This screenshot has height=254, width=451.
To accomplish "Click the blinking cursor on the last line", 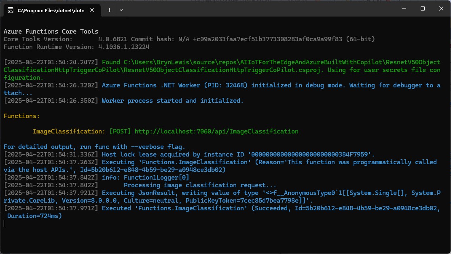I will [4, 224].
